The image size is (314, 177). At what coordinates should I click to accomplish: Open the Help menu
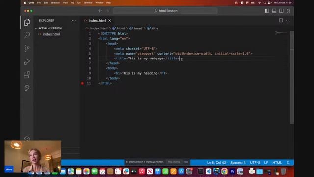[108, 3]
